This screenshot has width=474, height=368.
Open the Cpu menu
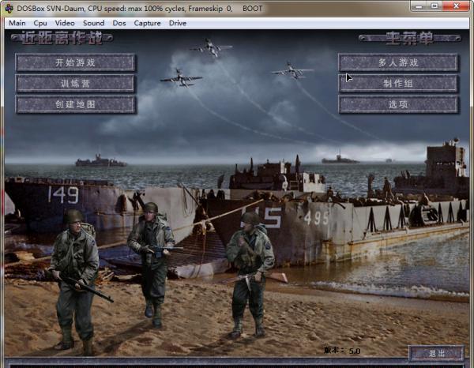pos(40,23)
